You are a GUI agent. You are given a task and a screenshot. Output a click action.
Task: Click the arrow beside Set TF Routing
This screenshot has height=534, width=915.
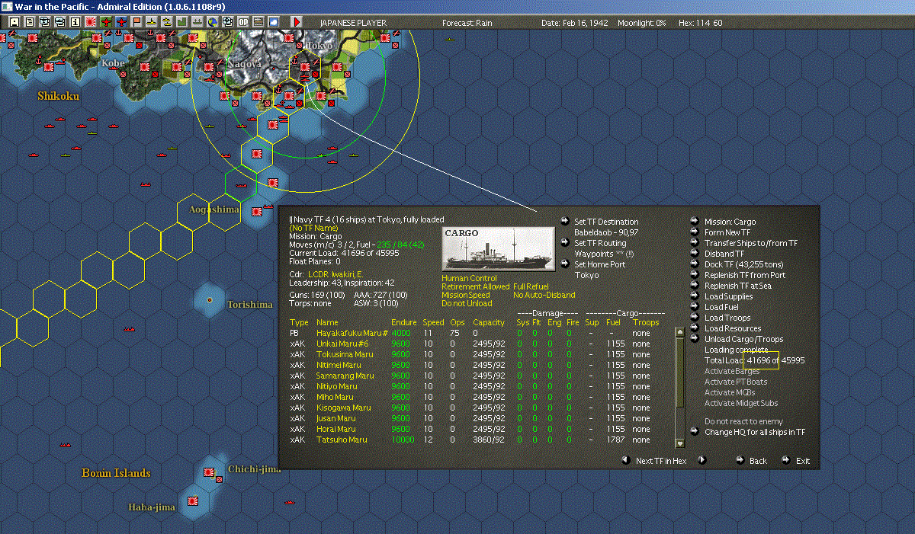[x=563, y=243]
